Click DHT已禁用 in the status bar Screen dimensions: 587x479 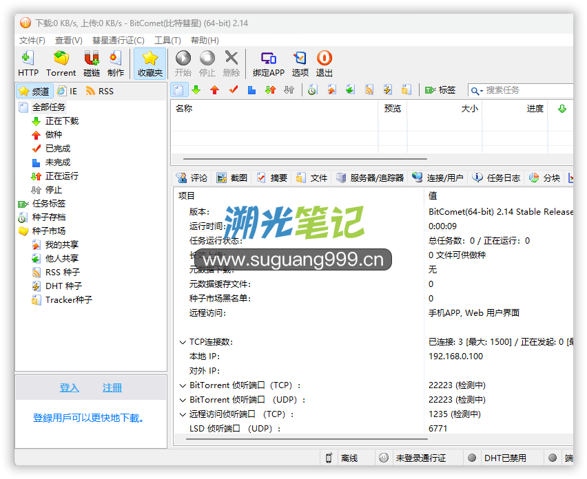point(505,458)
